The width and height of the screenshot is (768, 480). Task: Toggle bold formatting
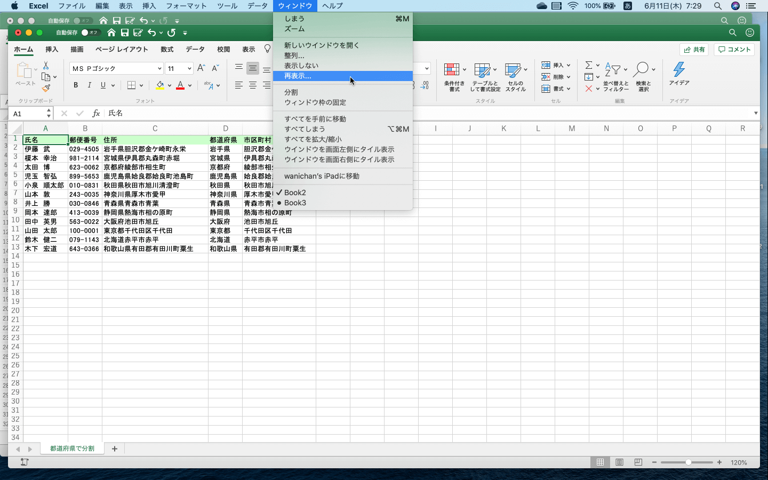75,85
